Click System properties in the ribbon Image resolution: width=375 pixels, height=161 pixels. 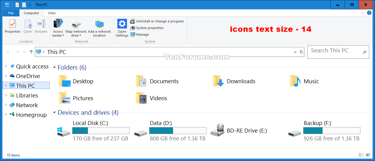click(147, 28)
